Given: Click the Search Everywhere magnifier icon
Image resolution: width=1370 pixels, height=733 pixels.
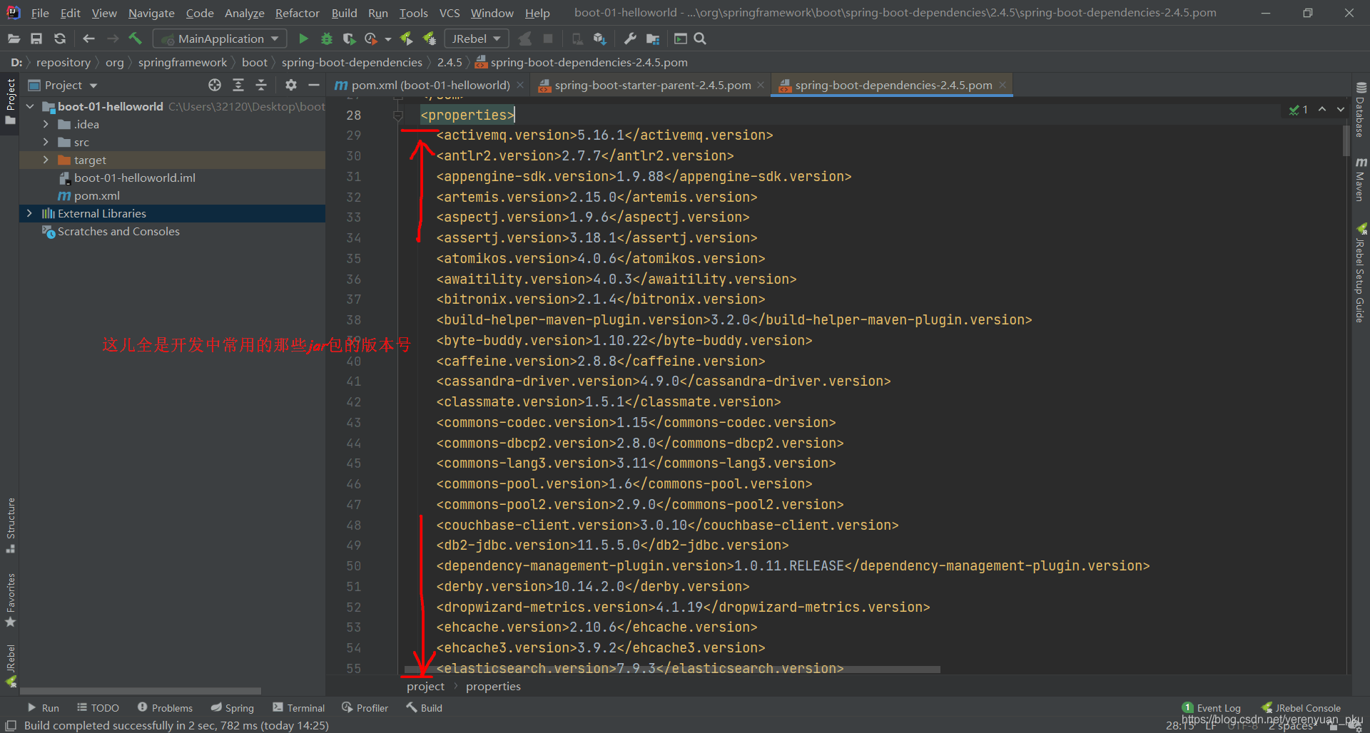Looking at the screenshot, I should tap(700, 39).
